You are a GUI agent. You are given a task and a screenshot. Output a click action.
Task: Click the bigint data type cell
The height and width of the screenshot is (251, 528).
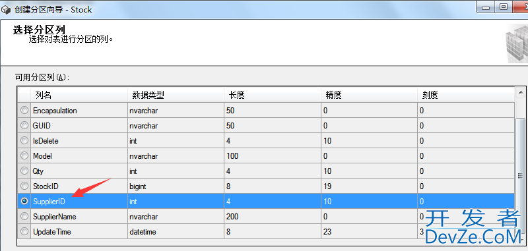[176, 186]
